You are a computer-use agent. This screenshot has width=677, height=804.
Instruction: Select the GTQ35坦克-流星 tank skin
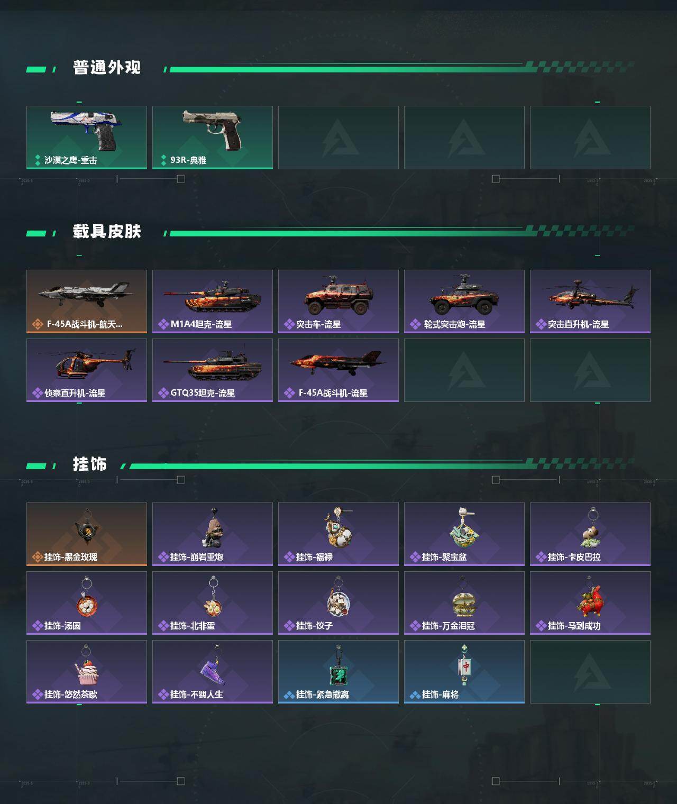click(213, 370)
